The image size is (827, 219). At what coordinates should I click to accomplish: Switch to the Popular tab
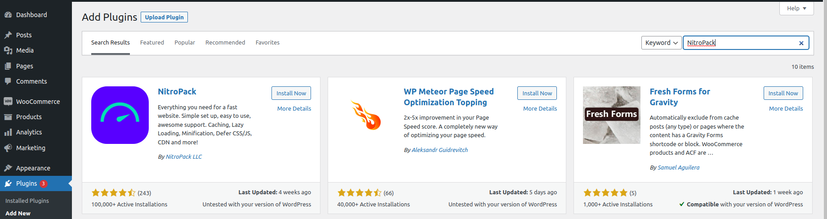(x=185, y=43)
